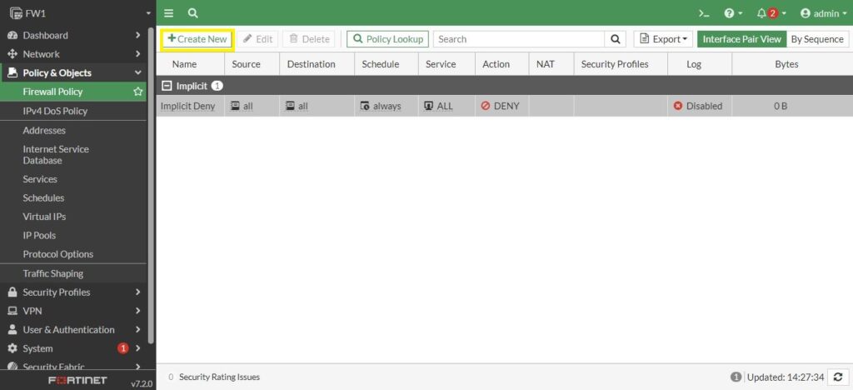Click the policy Search input field
The height and width of the screenshot is (390, 853).
click(x=518, y=39)
